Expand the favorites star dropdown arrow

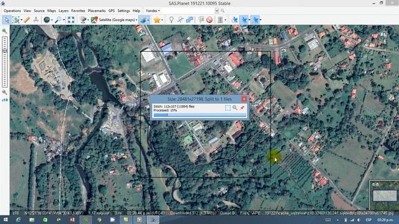pyautogui.click(x=162, y=20)
